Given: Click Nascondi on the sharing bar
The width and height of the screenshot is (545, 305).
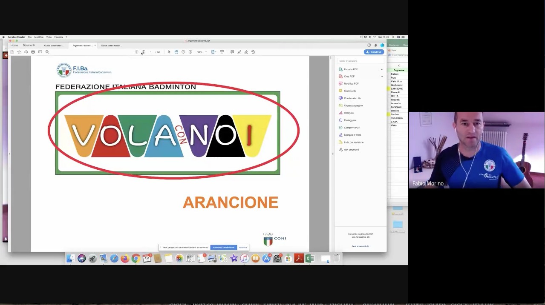Looking at the screenshot, I should point(243,247).
